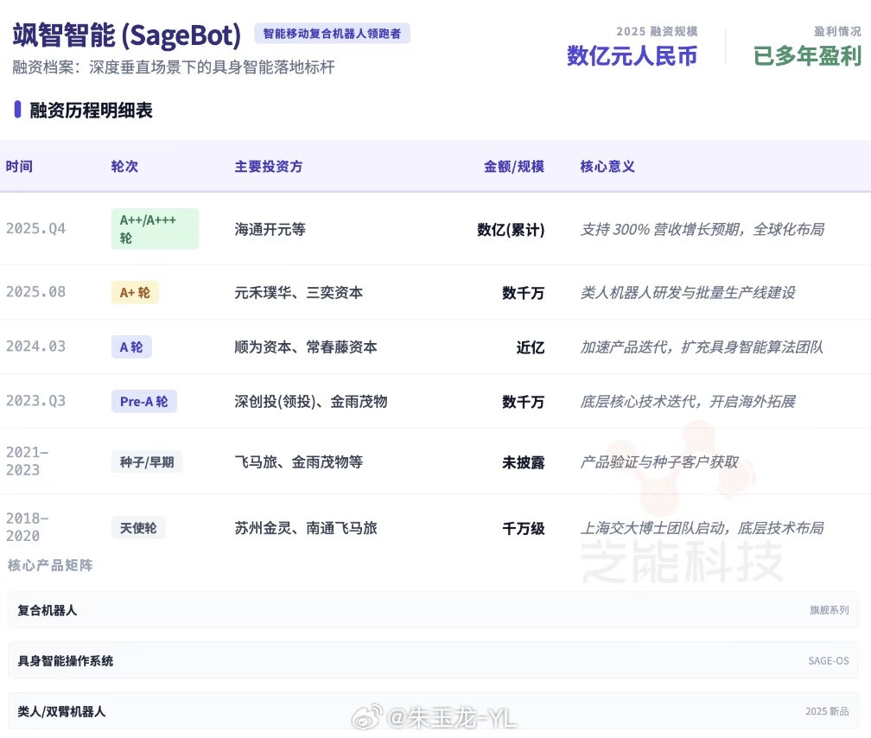Image resolution: width=871 pixels, height=738 pixels.
Task: Click the Weibo logo icon in the watermark
Action: point(368,717)
